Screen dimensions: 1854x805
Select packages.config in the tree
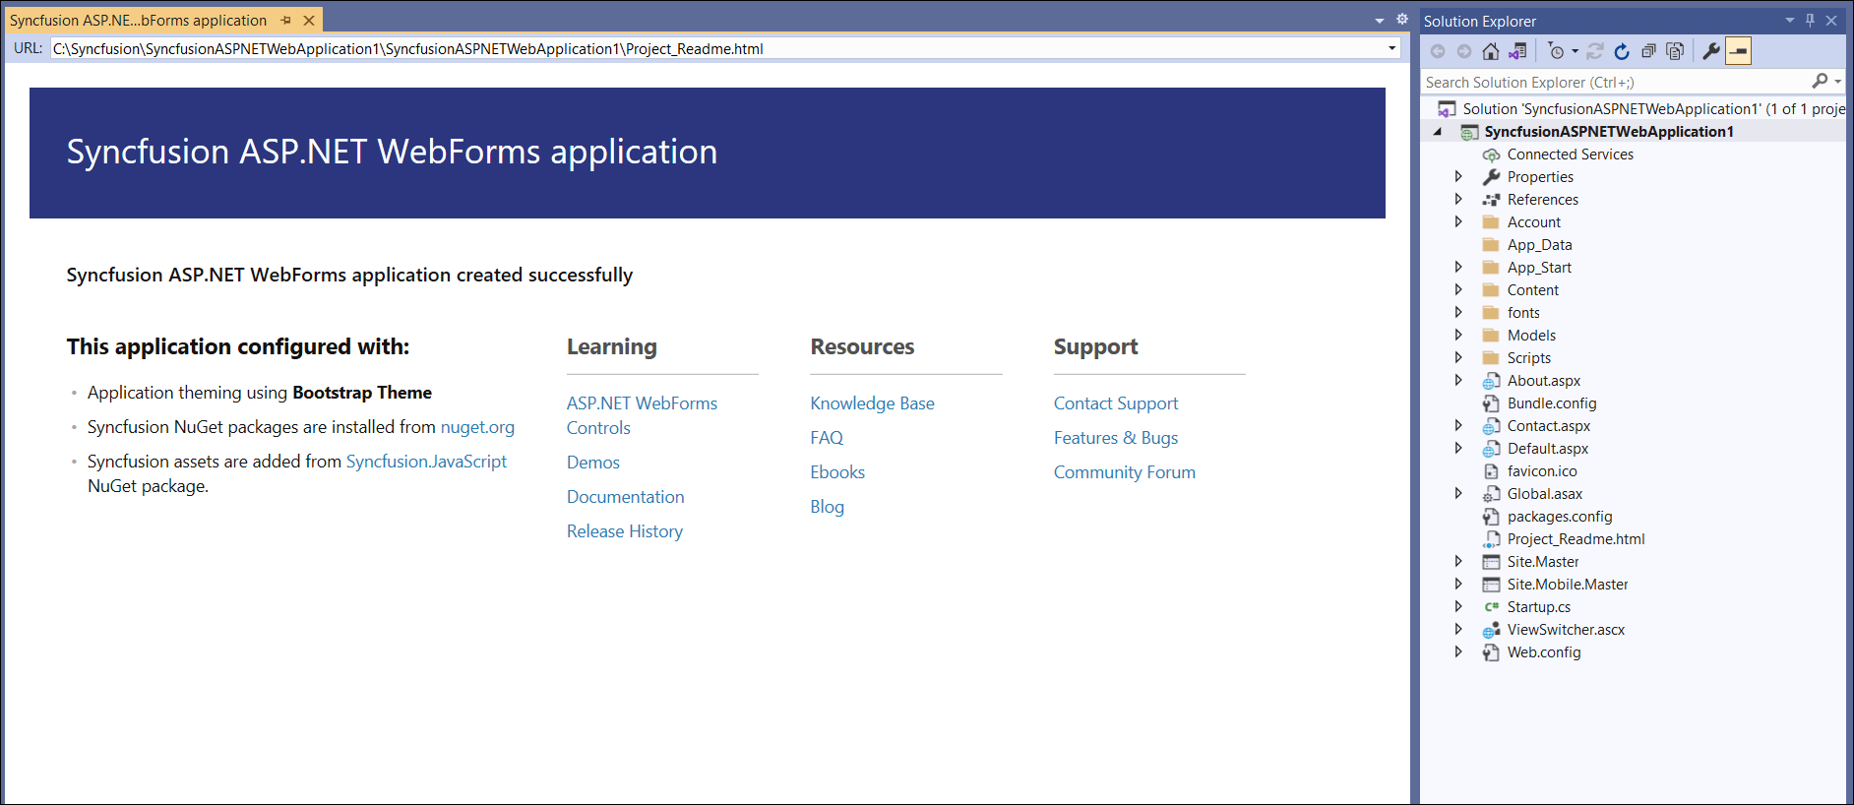tap(1559, 517)
